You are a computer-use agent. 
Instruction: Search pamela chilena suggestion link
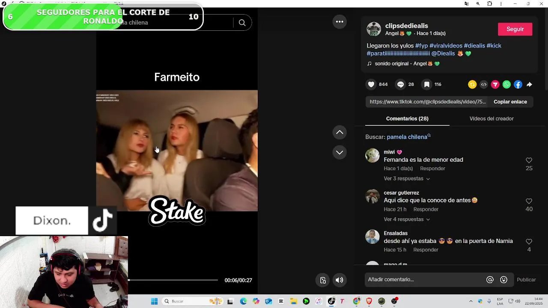point(407,137)
